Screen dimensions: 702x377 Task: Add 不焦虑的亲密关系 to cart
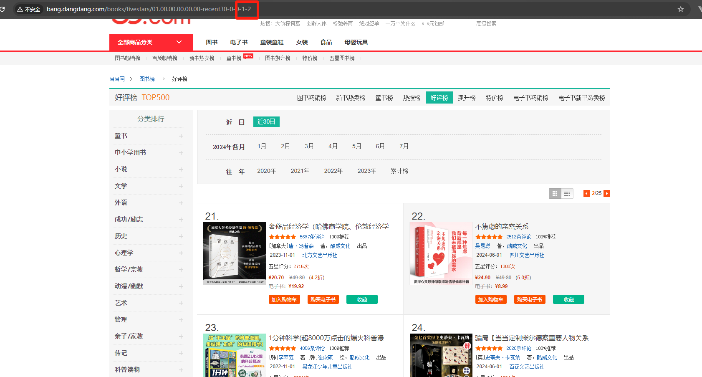(491, 299)
